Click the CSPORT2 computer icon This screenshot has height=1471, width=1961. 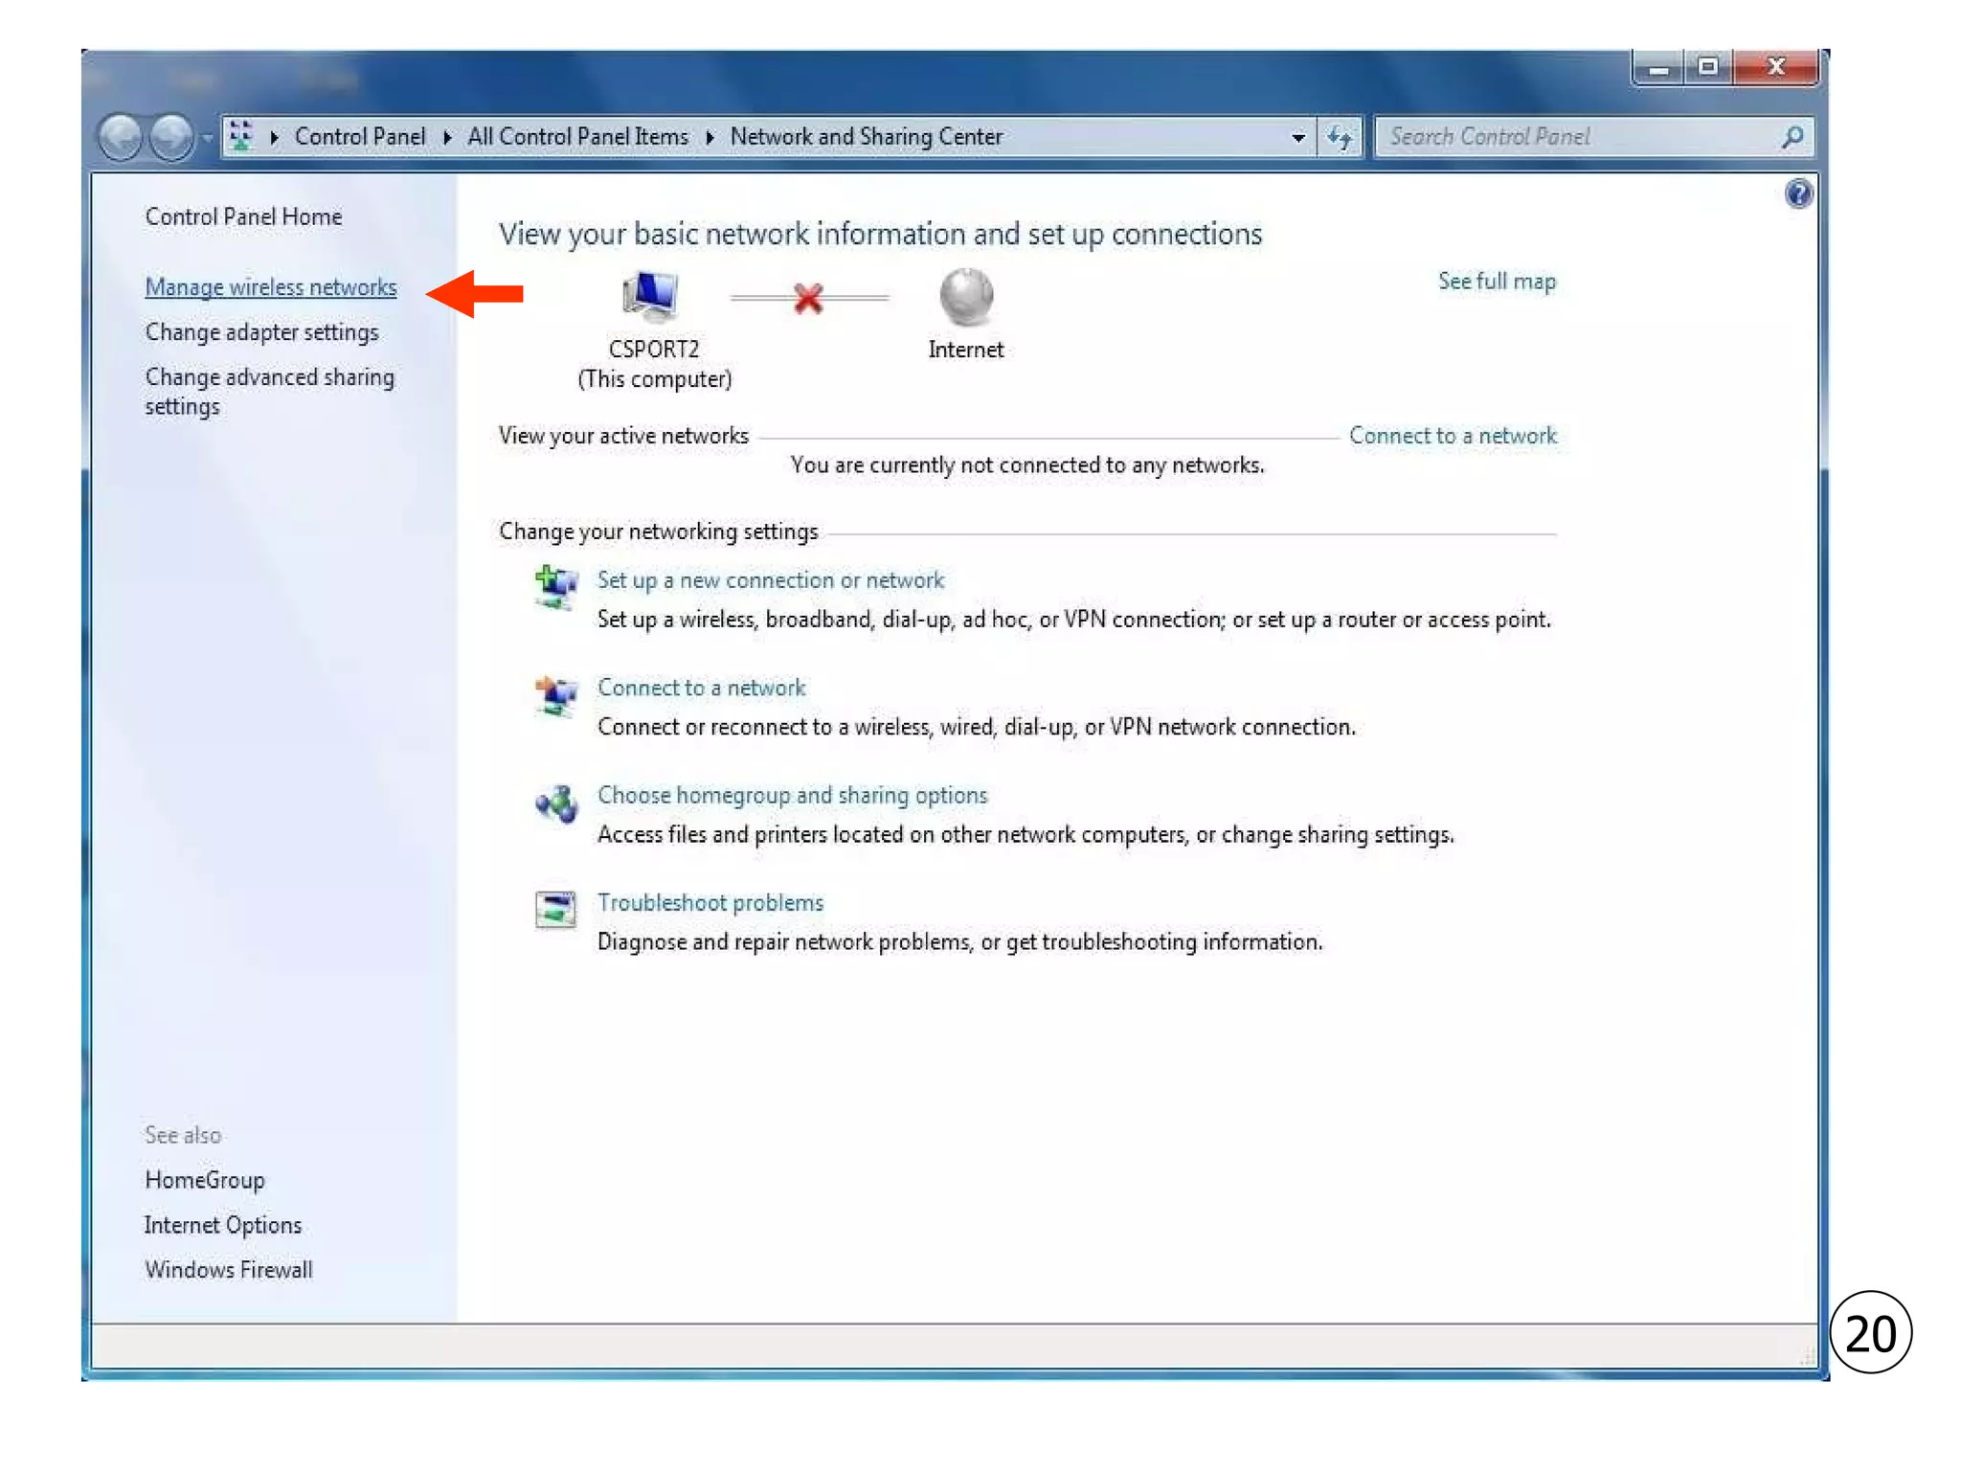point(652,296)
